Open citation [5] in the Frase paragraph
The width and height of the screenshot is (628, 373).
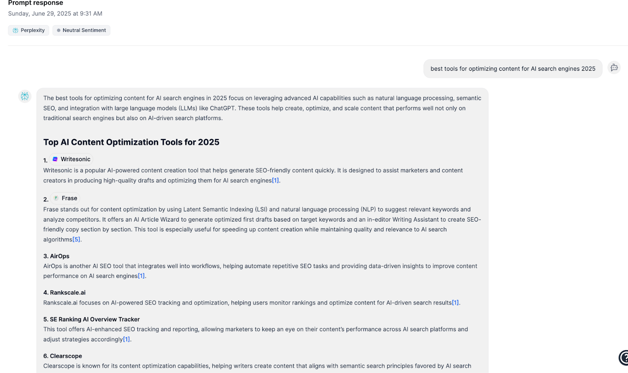76,240
